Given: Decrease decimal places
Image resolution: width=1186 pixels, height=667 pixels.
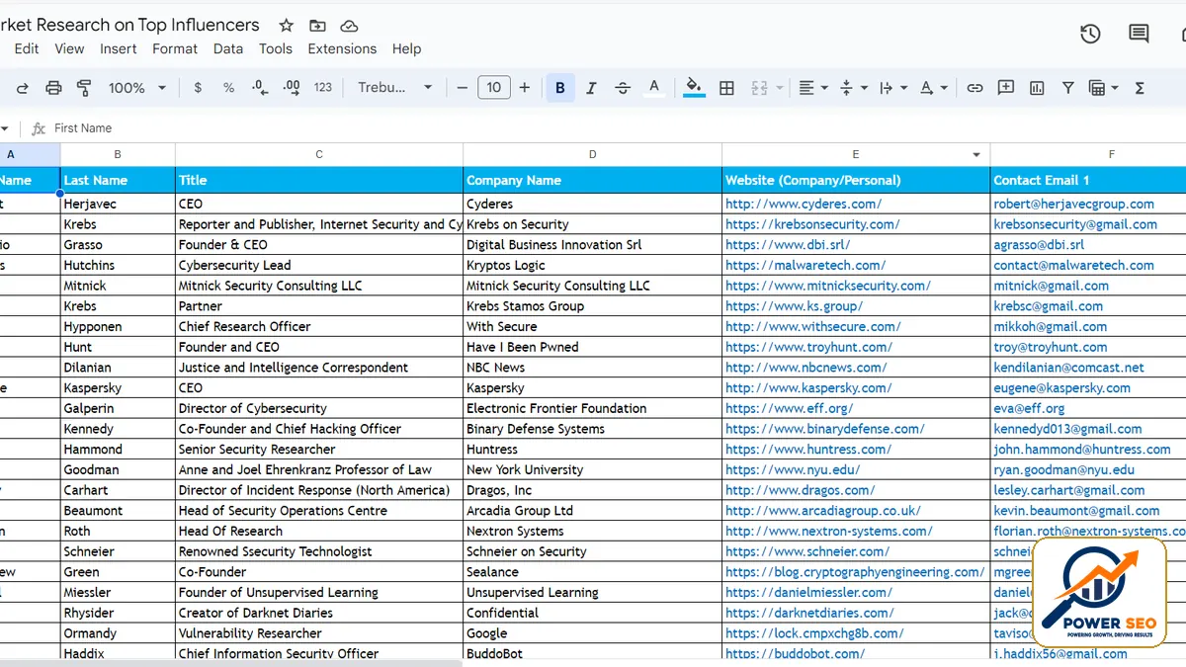Looking at the screenshot, I should coord(260,88).
